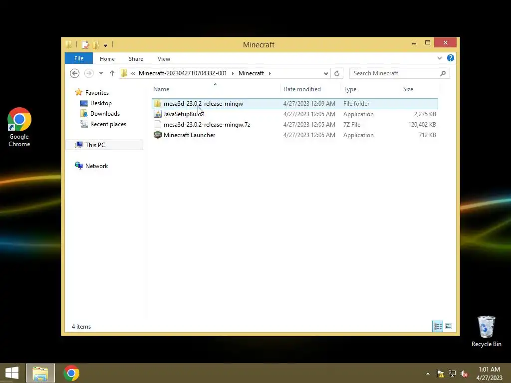Click the Java installer file icon
The width and height of the screenshot is (511, 383).
coord(158,114)
